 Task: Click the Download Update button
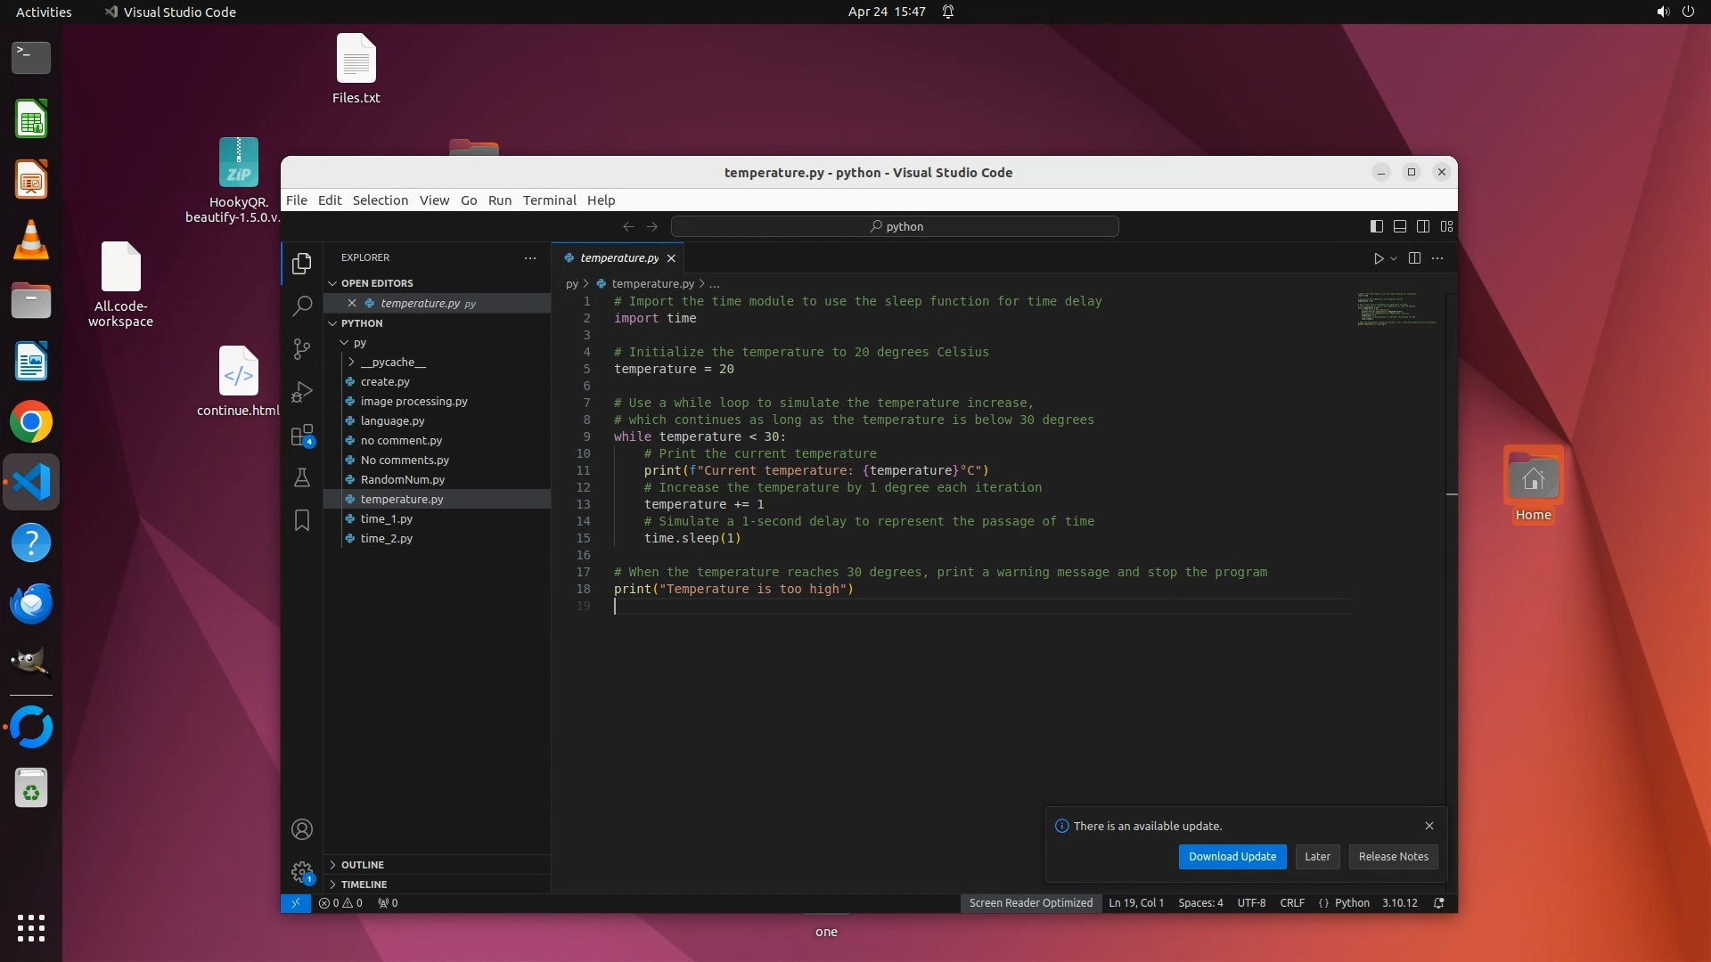coord(1232,857)
